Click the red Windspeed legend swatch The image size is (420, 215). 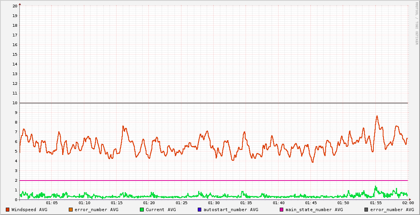click(x=8, y=210)
